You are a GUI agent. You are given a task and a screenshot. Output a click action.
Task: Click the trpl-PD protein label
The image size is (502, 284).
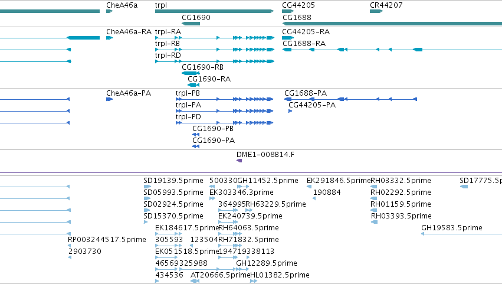coord(188,117)
